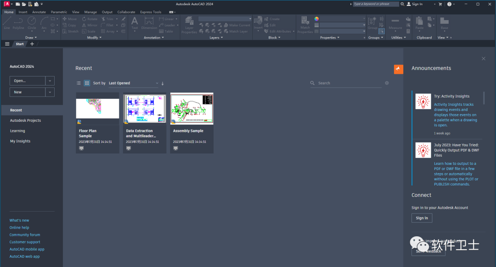The height and width of the screenshot is (267, 496).
Task: Click the object color wheel swatch
Action: tap(316, 19)
